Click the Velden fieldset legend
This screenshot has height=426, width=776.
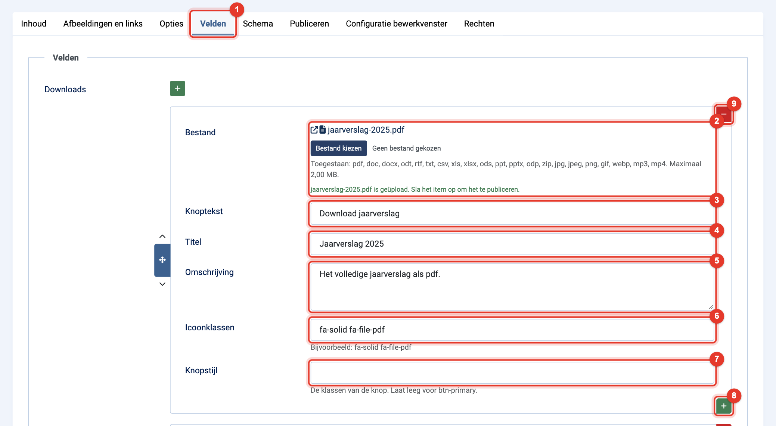(x=66, y=58)
